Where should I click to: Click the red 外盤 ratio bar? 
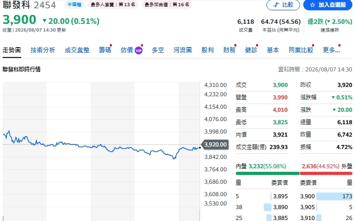tap(326, 173)
